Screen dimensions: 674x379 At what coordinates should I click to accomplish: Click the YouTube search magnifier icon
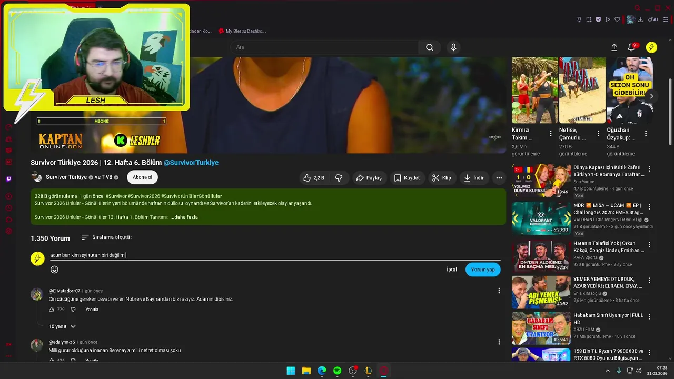[430, 47]
